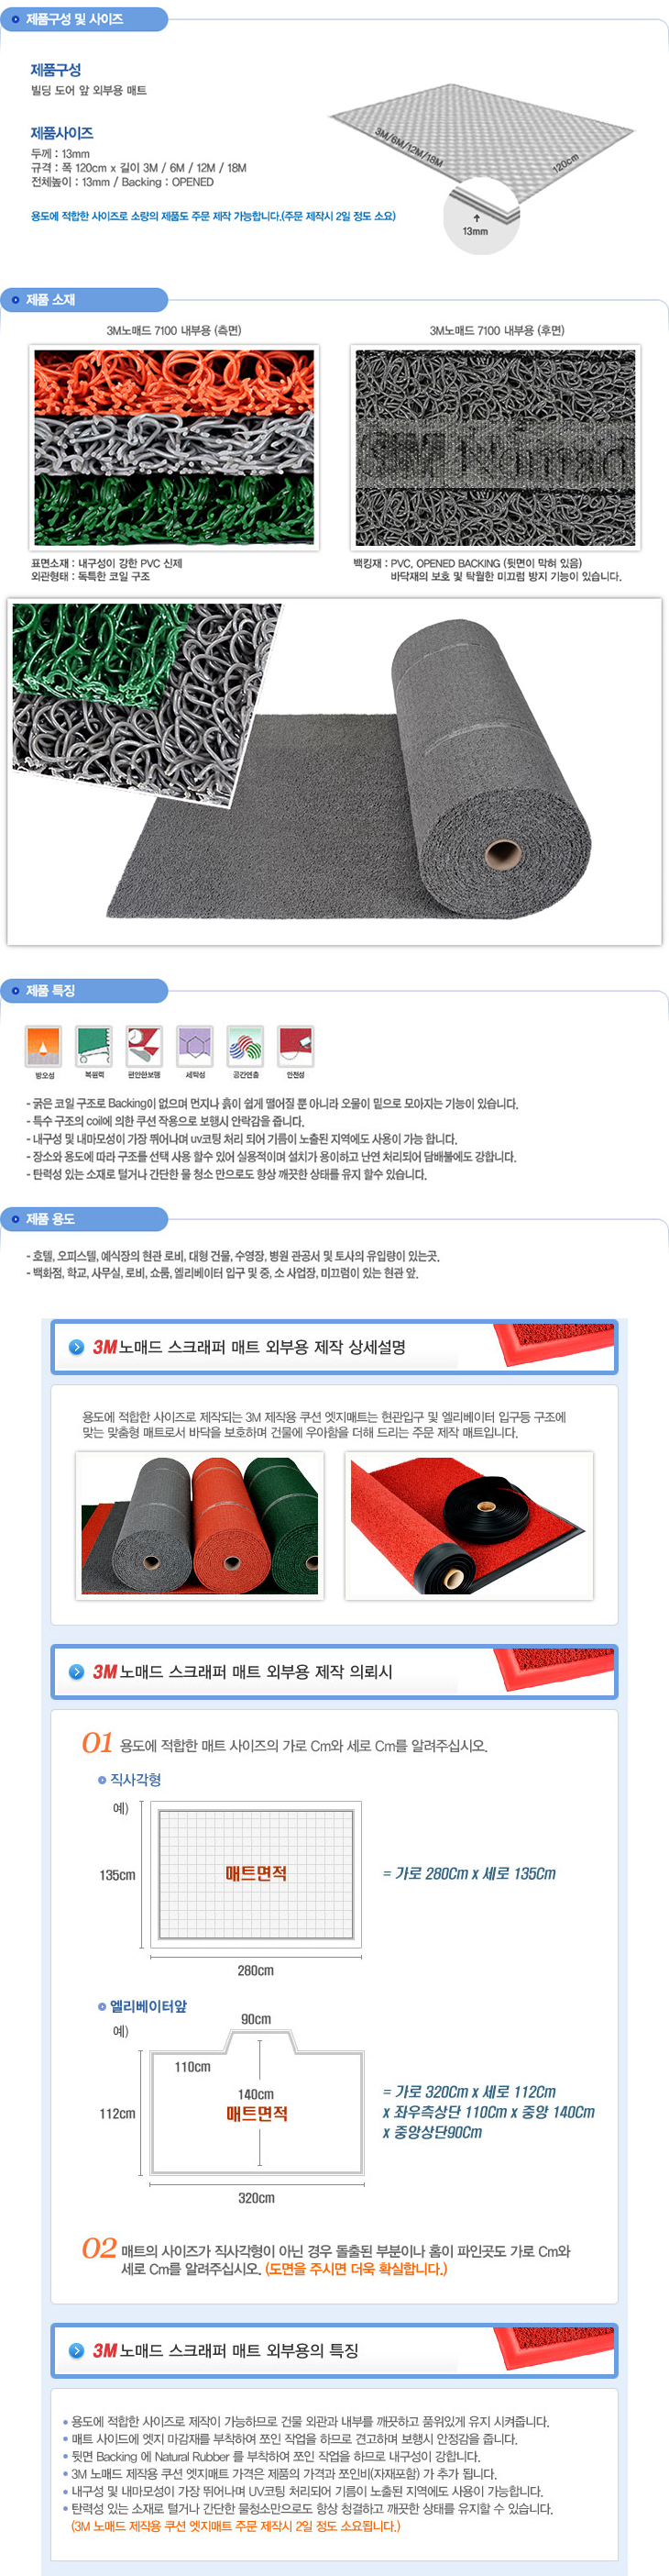Click the arrow icon beside 제작 상세설명 heading
Image resolution: width=669 pixels, height=2576 pixels.
point(77,1347)
